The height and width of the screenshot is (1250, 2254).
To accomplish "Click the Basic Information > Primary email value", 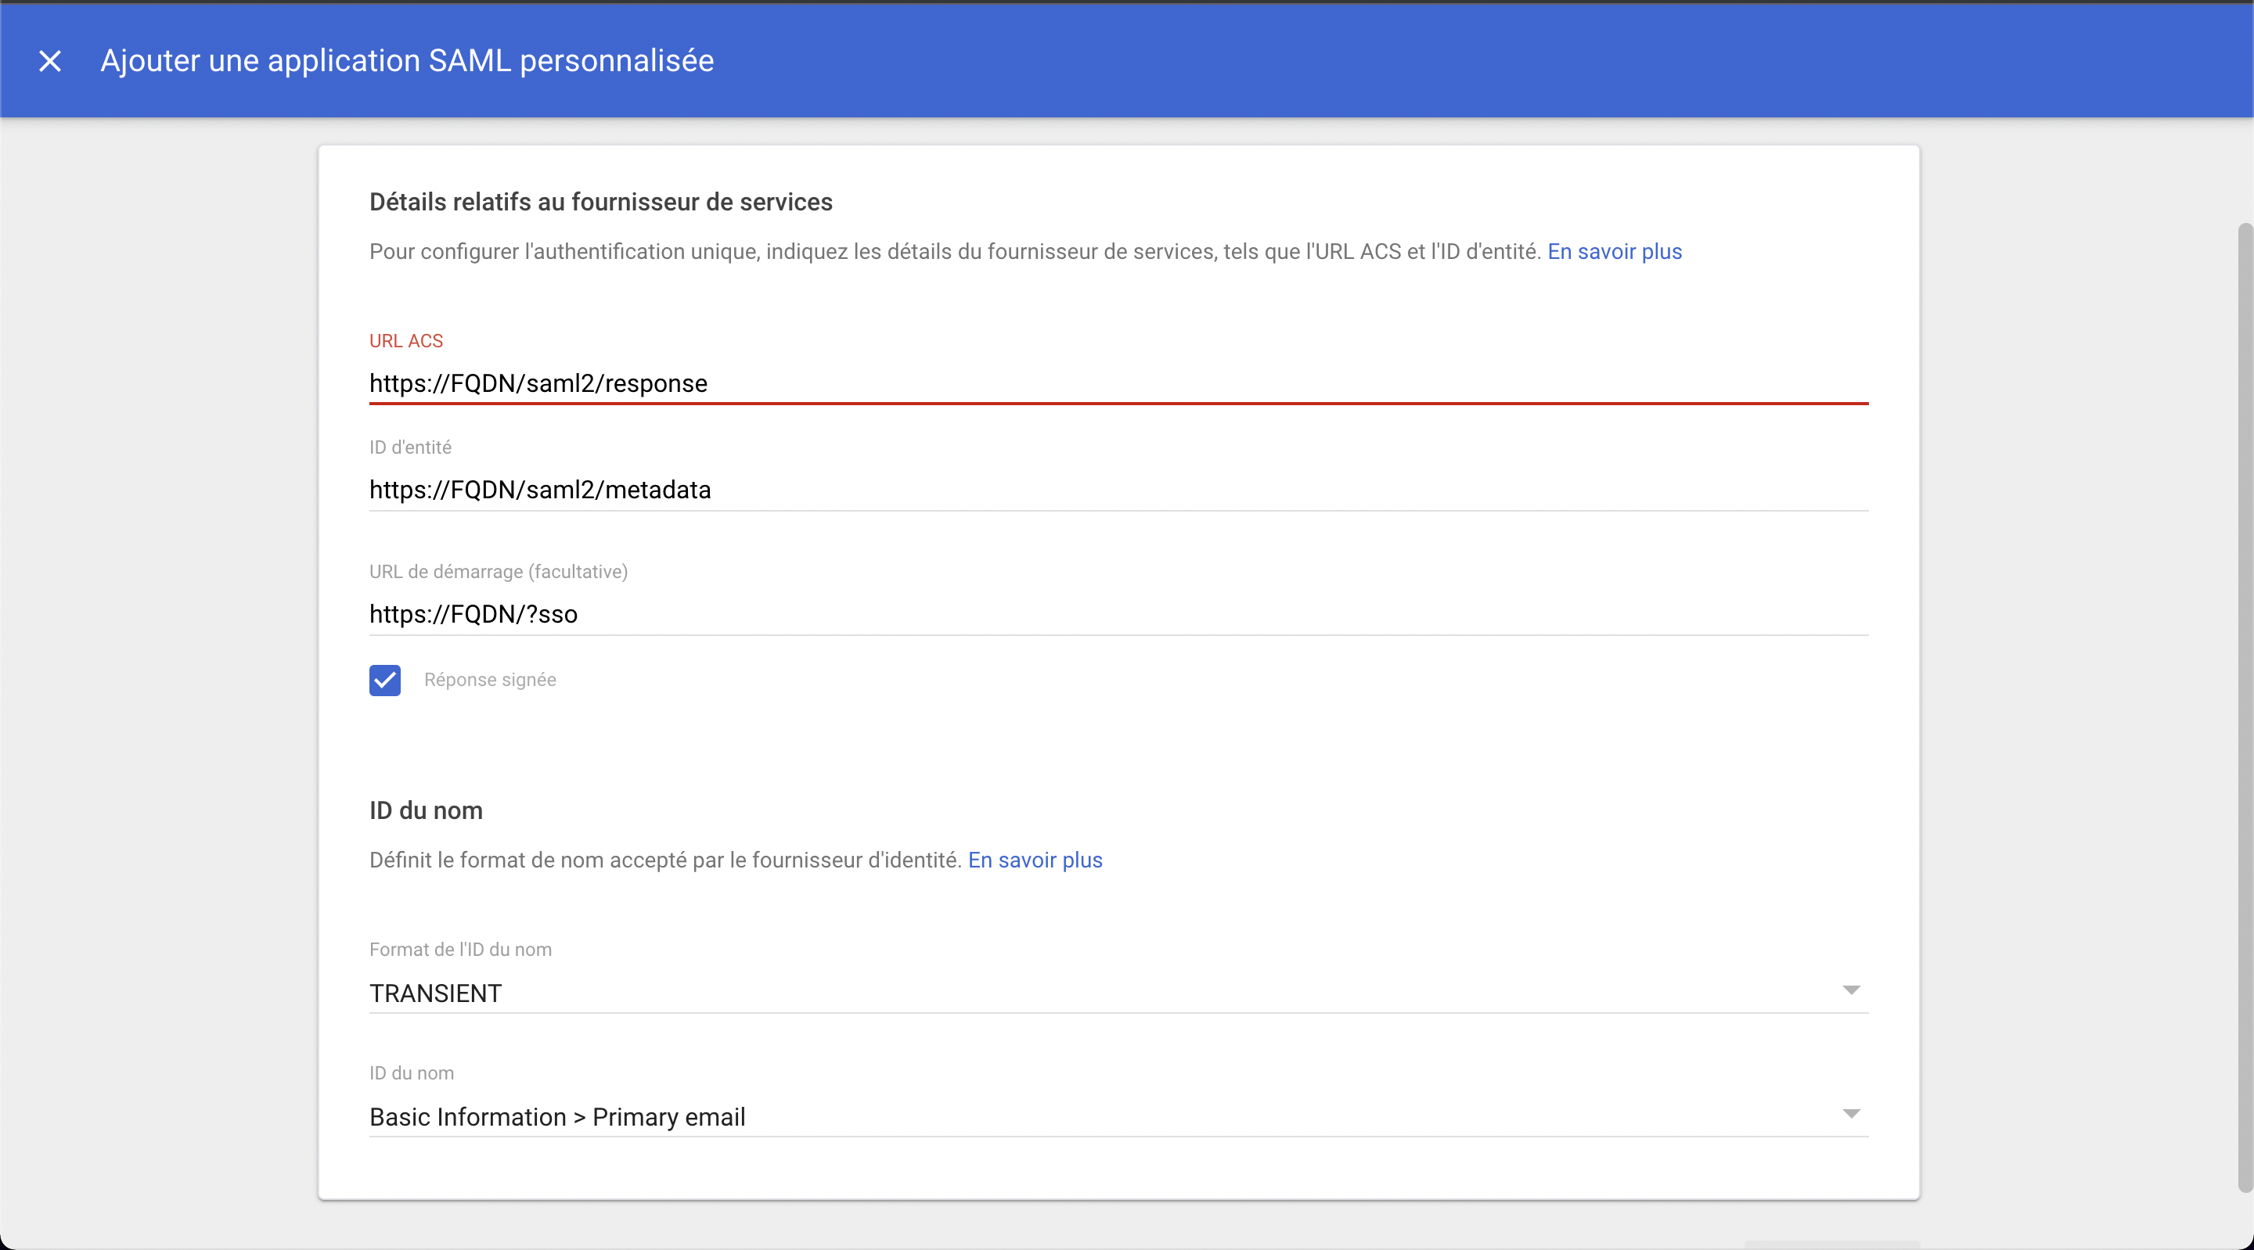I will (557, 1117).
